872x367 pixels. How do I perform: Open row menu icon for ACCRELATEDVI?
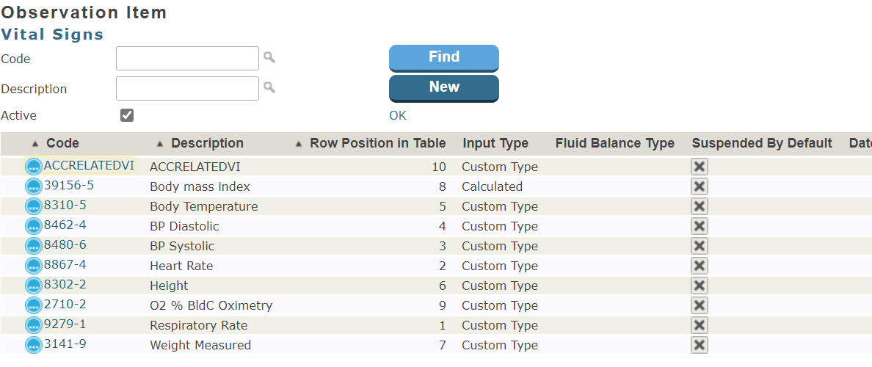pos(34,167)
